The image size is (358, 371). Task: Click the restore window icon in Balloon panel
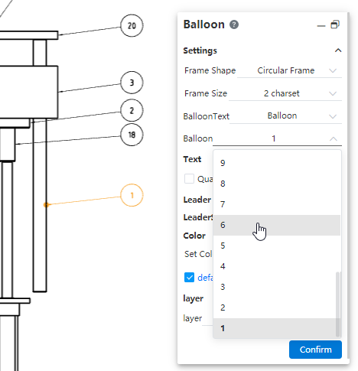[335, 24]
